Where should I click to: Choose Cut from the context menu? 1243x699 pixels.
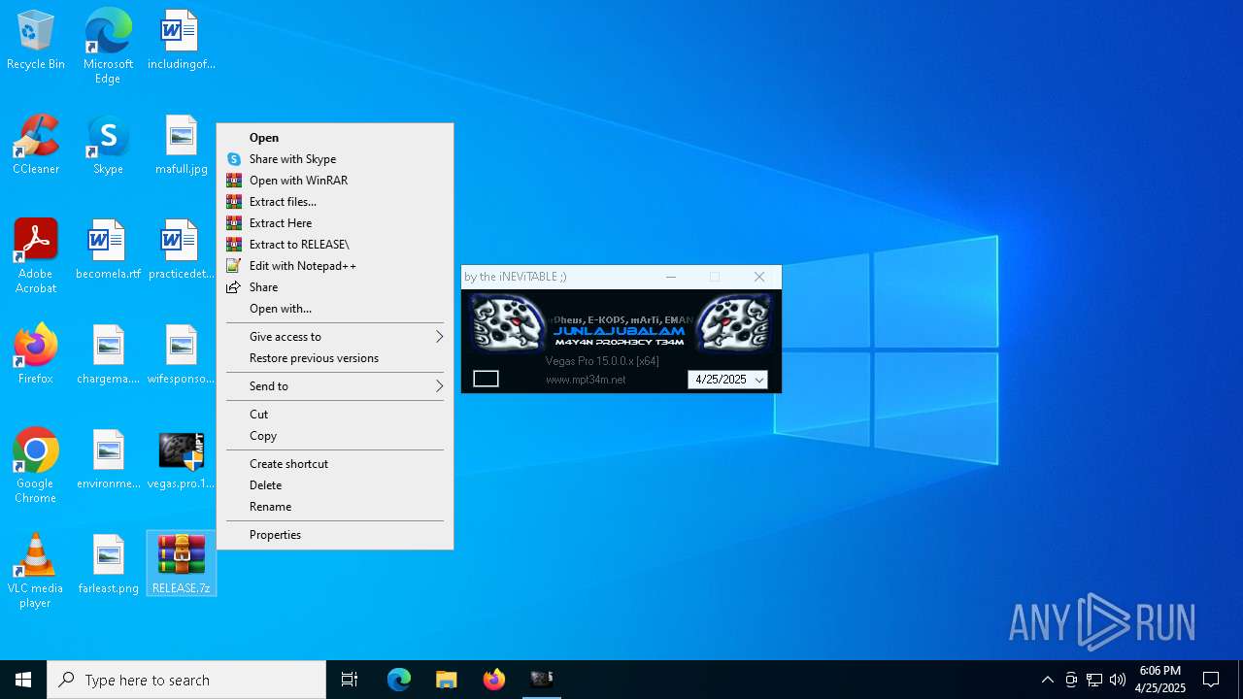pos(335,415)
